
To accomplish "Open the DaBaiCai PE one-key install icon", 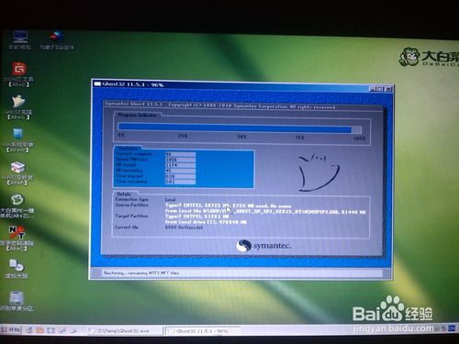I will [17, 205].
